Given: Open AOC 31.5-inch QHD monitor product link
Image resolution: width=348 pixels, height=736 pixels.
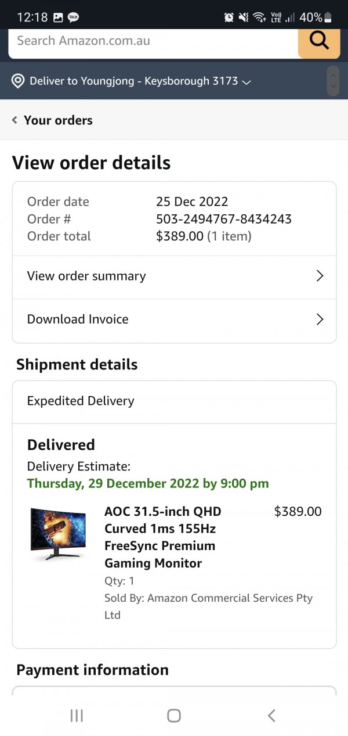Looking at the screenshot, I should tap(162, 537).
